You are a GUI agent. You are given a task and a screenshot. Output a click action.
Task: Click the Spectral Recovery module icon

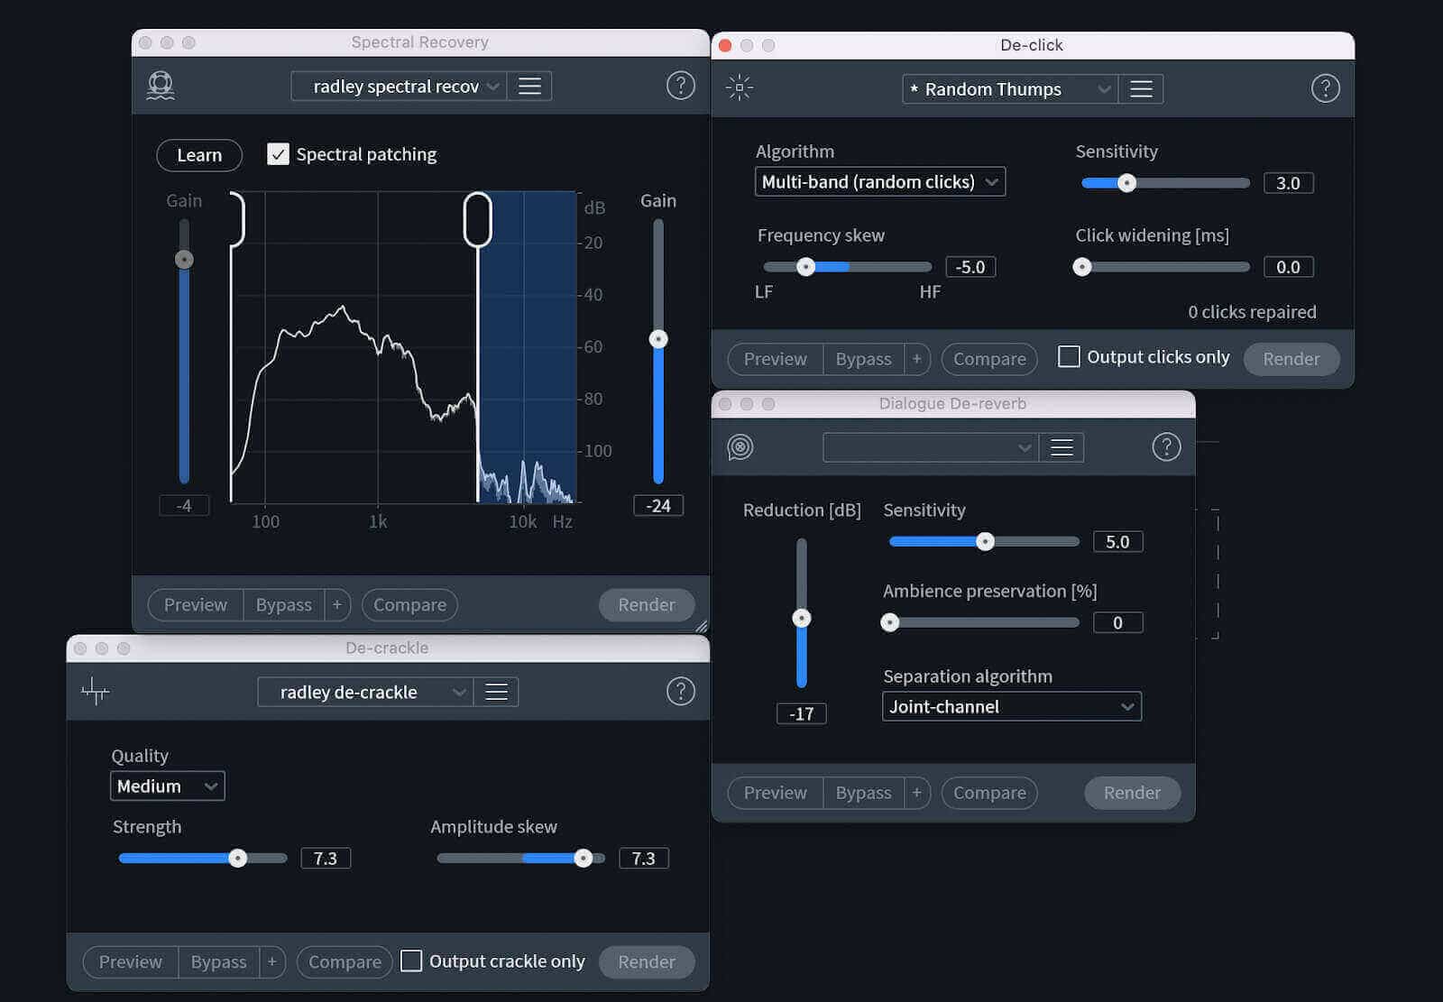161,86
